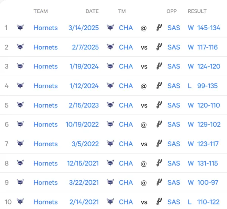Click the Spurs logo beside the 1/12/2024 game
Viewport: 227px width, 209px height.
(159, 85)
